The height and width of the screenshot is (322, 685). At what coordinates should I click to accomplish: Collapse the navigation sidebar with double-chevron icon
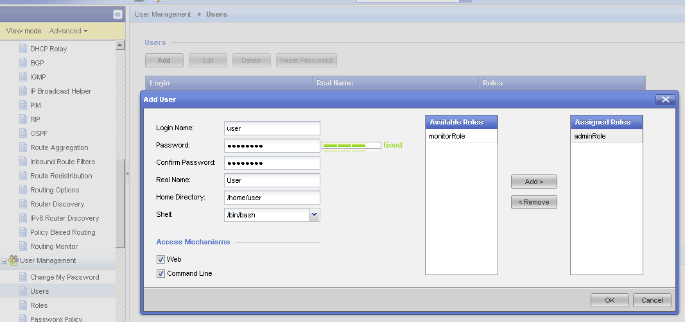[117, 14]
